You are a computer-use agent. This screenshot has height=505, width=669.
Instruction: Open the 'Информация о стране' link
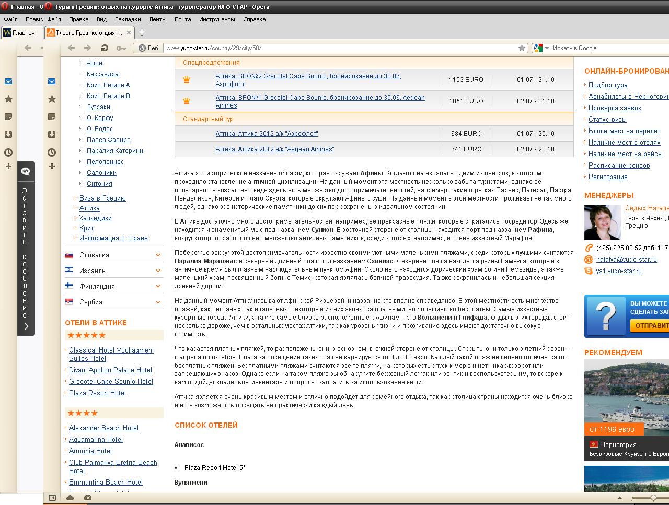(113, 238)
